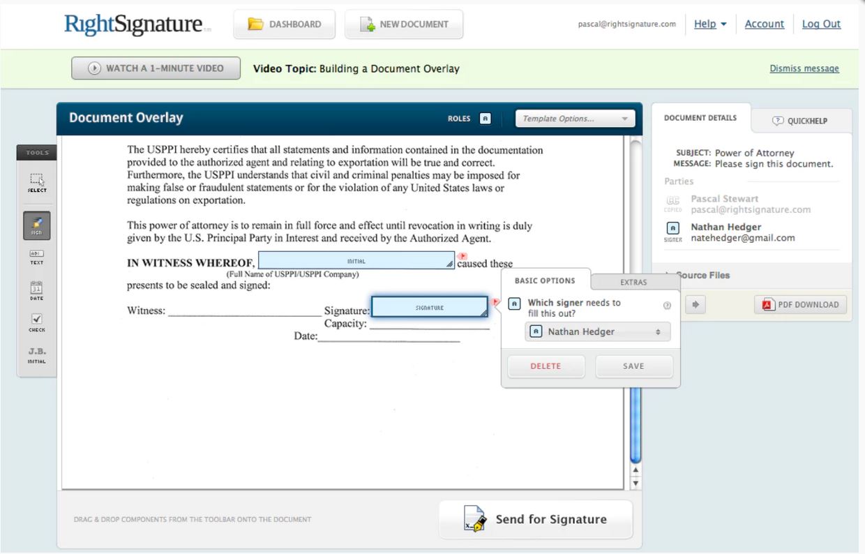The height and width of the screenshot is (554, 865).
Task: Click Watch a 1-Minute Video button
Action: point(156,68)
